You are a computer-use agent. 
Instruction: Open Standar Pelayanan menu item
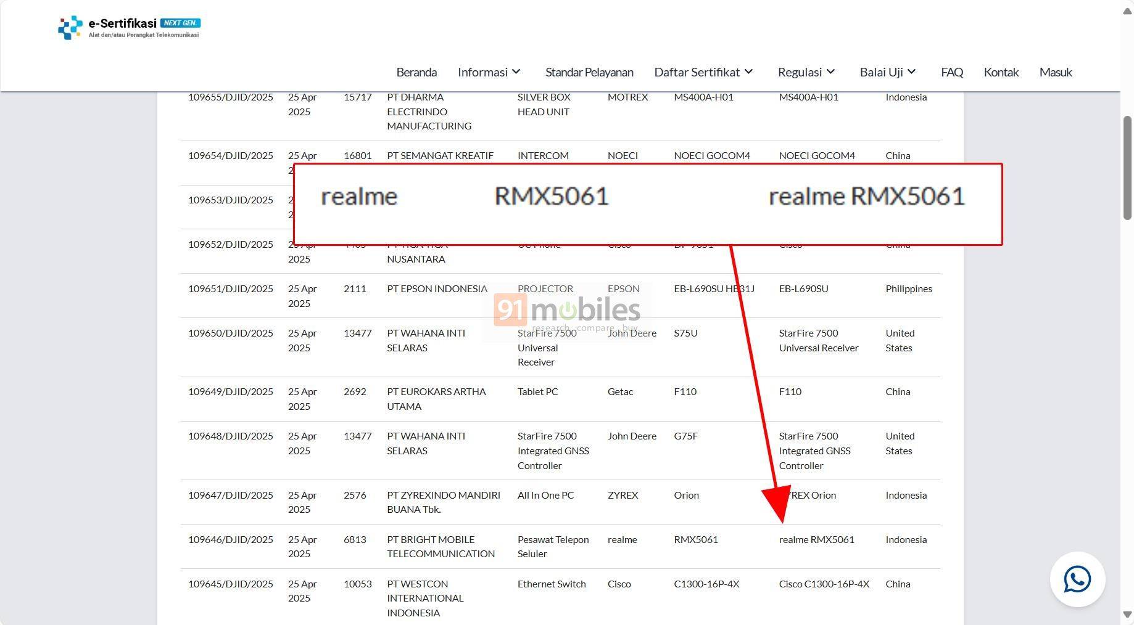(x=589, y=72)
